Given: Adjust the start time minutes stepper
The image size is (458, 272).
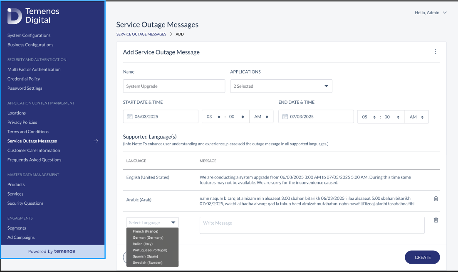Looking at the screenshot, I should point(243,117).
